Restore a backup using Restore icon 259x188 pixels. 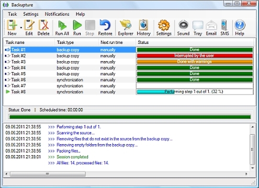tap(105, 28)
